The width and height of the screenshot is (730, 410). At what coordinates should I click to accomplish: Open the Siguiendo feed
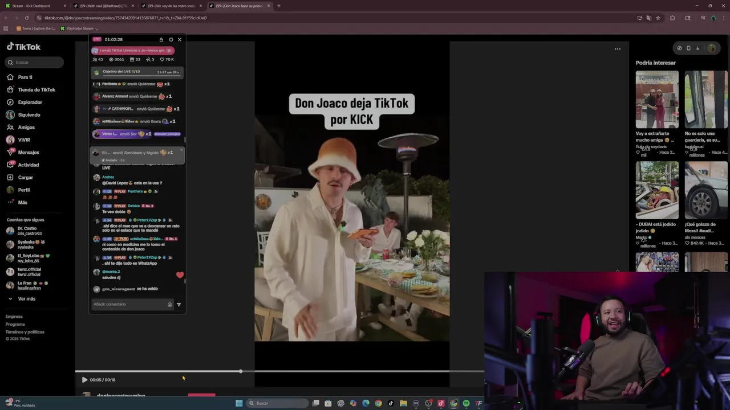click(23, 114)
